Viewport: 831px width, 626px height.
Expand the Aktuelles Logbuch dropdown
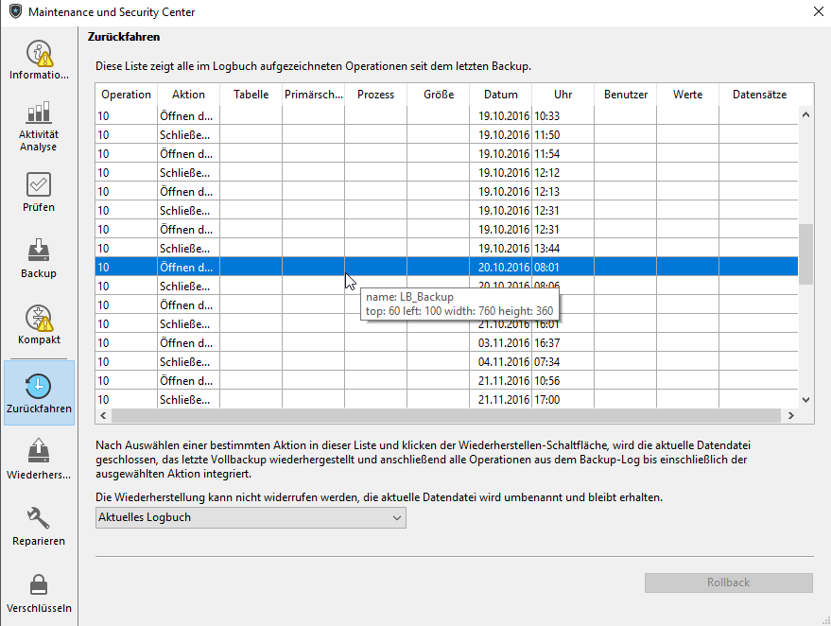coord(251,517)
